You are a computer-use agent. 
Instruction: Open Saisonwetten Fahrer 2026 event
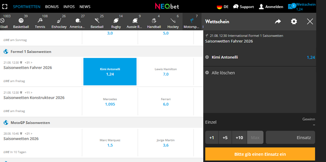pos(28,68)
